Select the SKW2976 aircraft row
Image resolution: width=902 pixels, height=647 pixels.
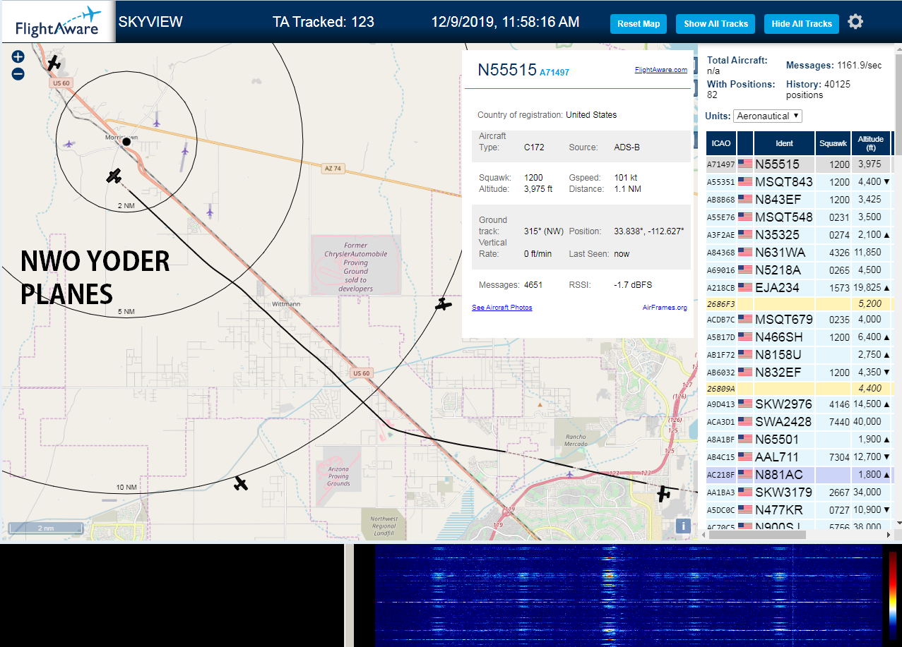coord(799,404)
